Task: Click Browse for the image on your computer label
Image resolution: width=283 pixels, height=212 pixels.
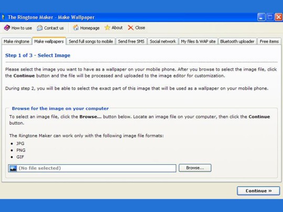Action: coord(60,108)
